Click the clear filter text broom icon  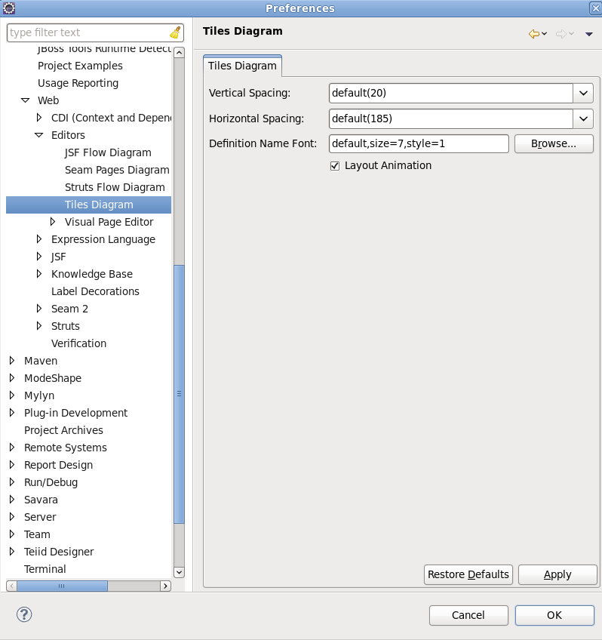point(175,32)
